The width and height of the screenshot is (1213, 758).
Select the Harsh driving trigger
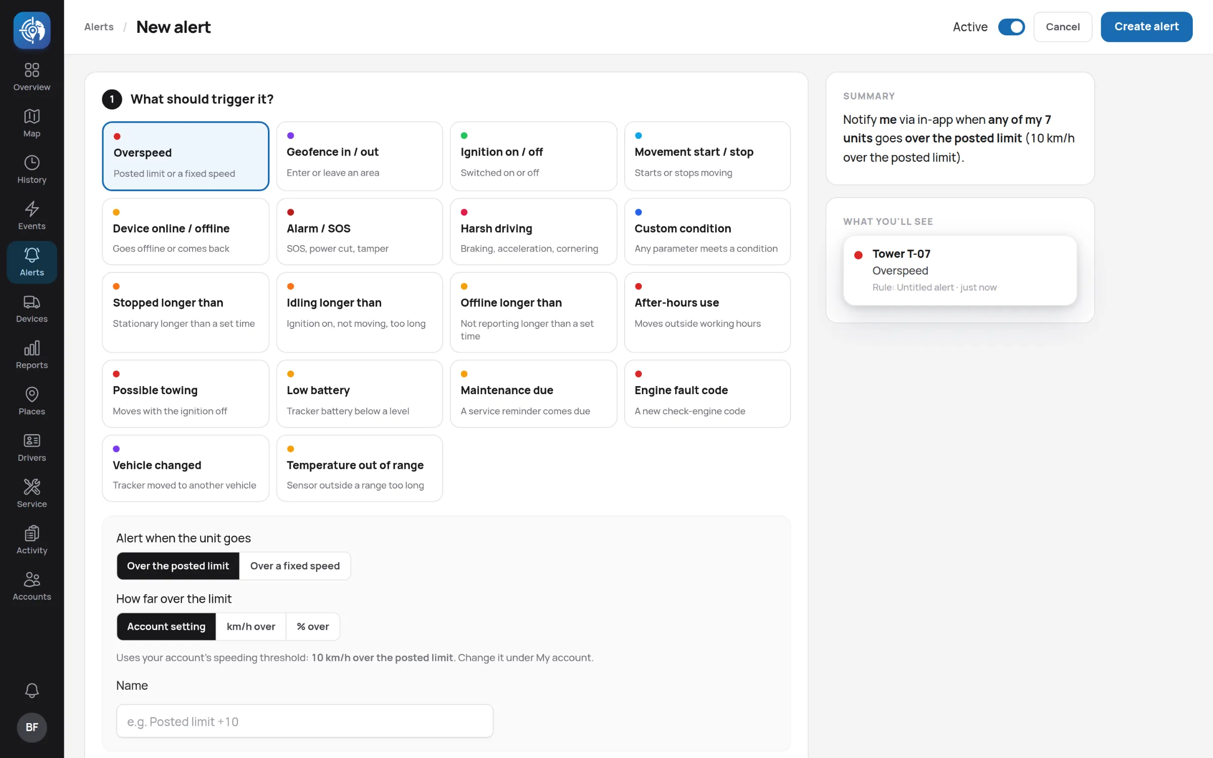(x=533, y=231)
